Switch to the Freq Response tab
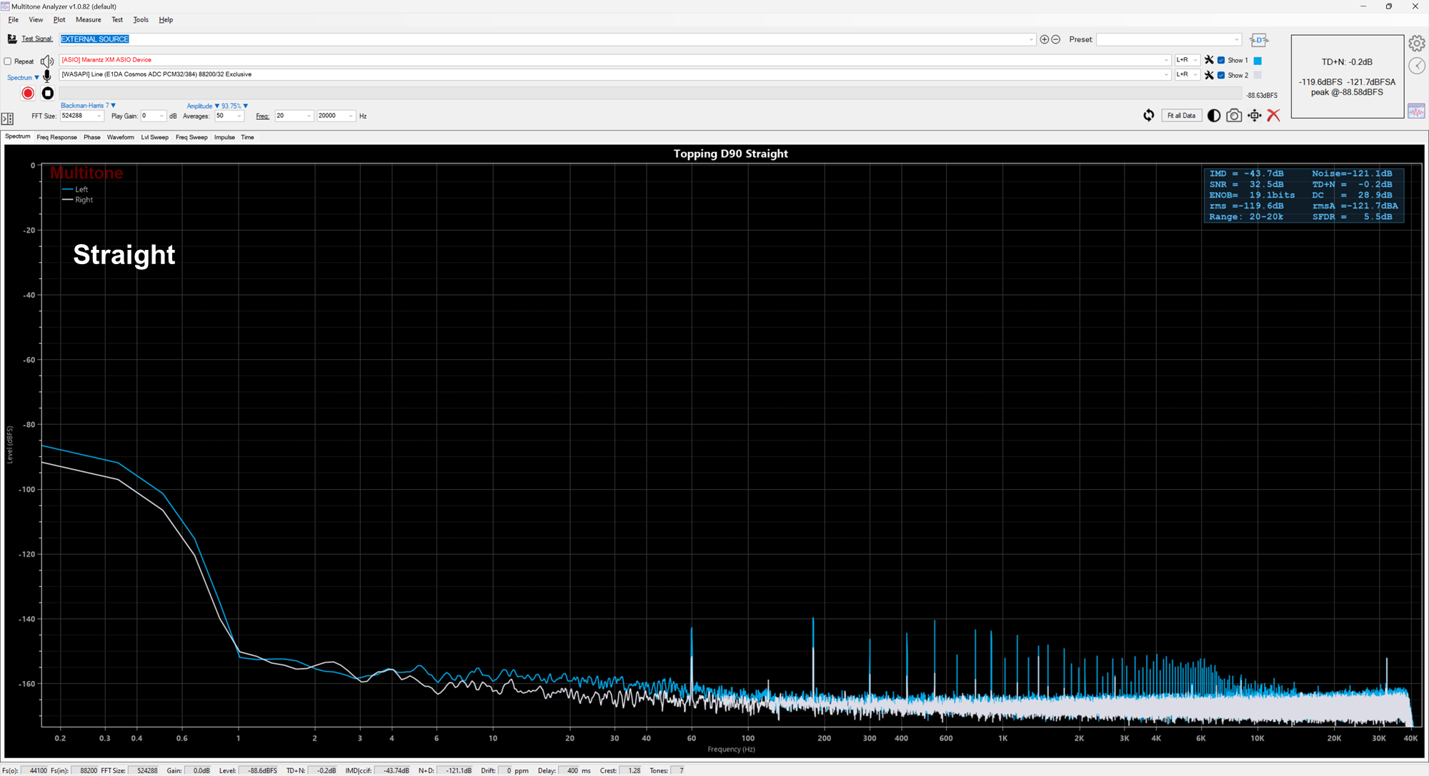This screenshot has width=1429, height=776. tap(56, 137)
